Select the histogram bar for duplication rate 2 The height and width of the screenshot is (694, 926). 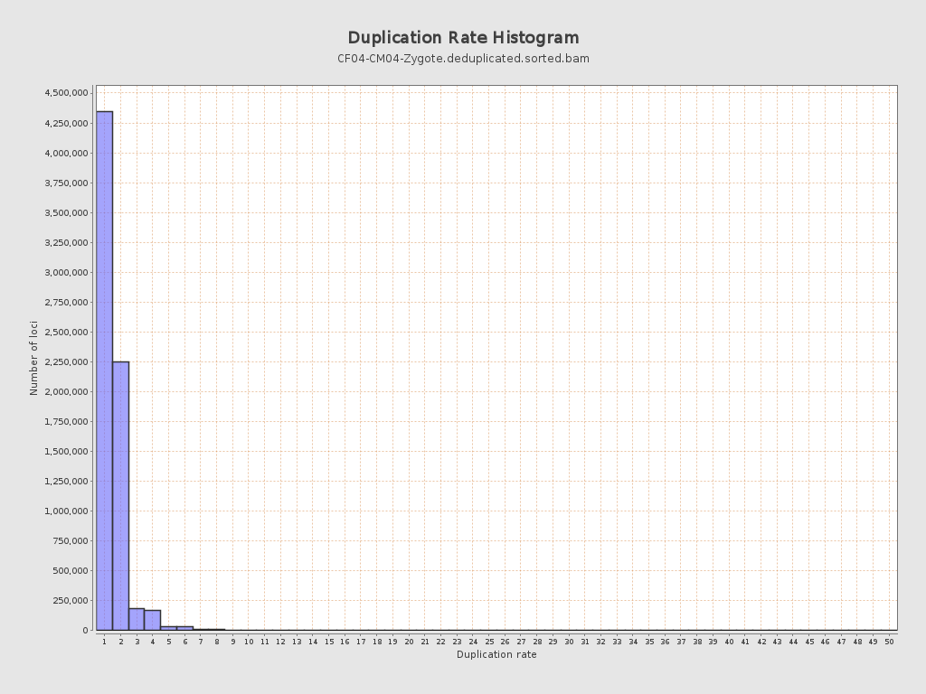point(120,496)
